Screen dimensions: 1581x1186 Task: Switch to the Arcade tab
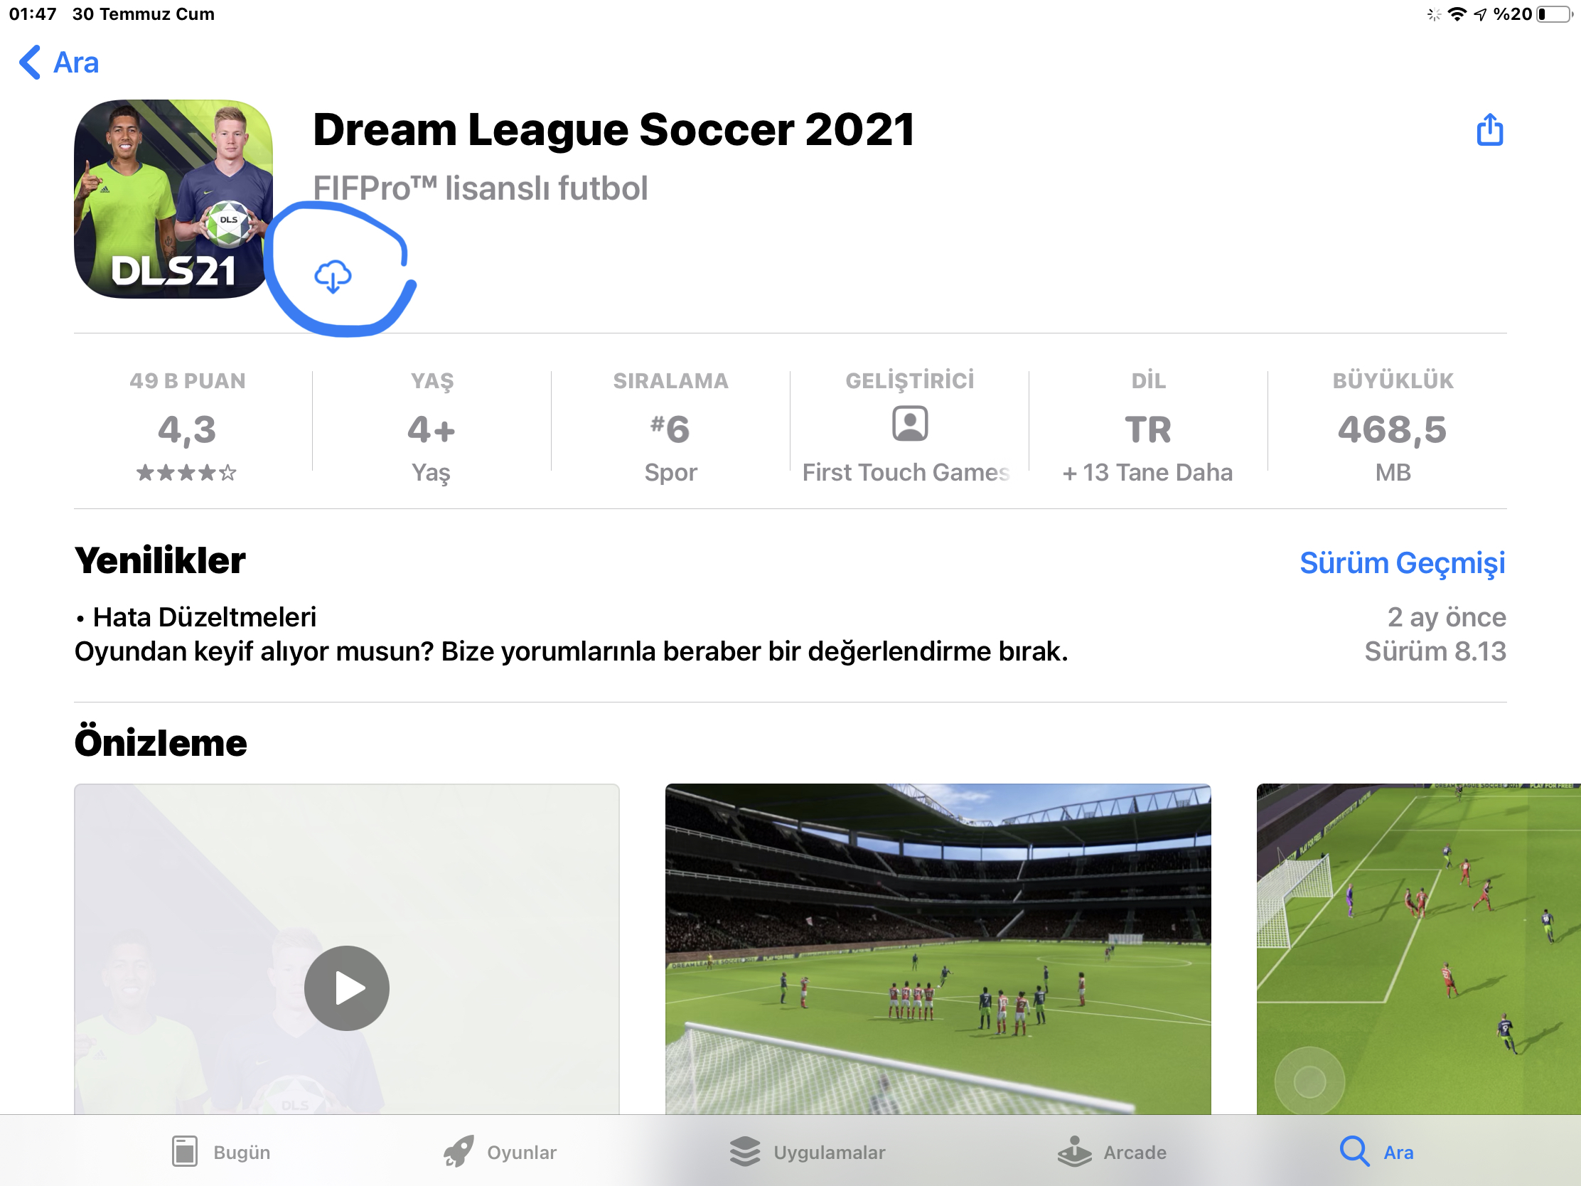[x=1111, y=1152]
